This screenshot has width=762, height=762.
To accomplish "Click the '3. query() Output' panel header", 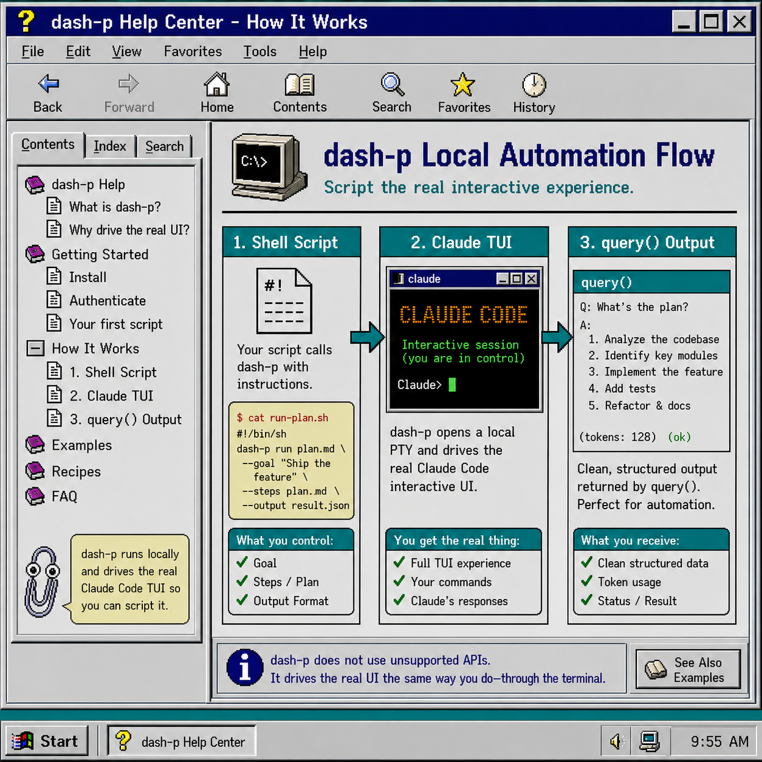I will pyautogui.click(x=652, y=242).
